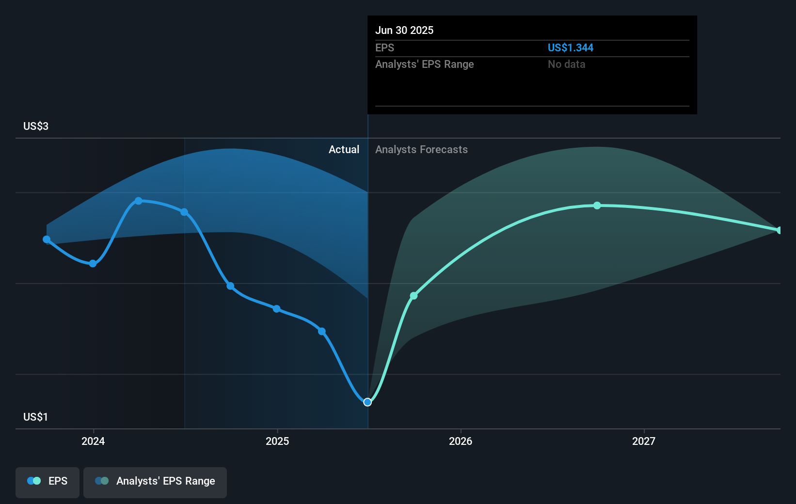
Task: Select the lowest EPS data point marker
Action: click(x=367, y=402)
